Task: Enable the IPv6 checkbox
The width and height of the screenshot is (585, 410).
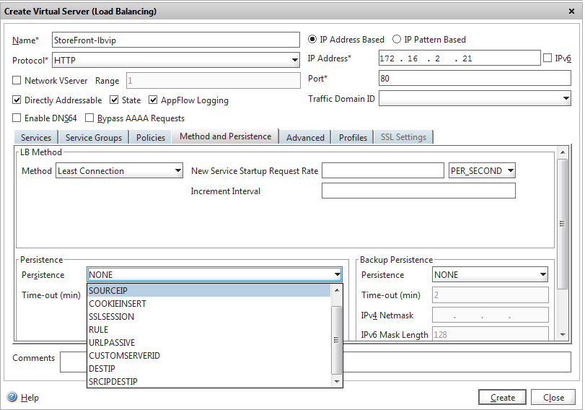Action: click(547, 58)
